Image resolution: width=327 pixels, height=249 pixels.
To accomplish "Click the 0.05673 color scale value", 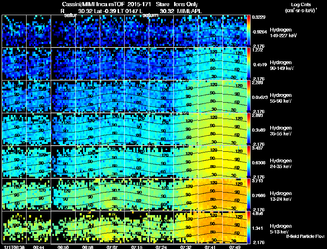I will pyautogui.click(x=260, y=97).
